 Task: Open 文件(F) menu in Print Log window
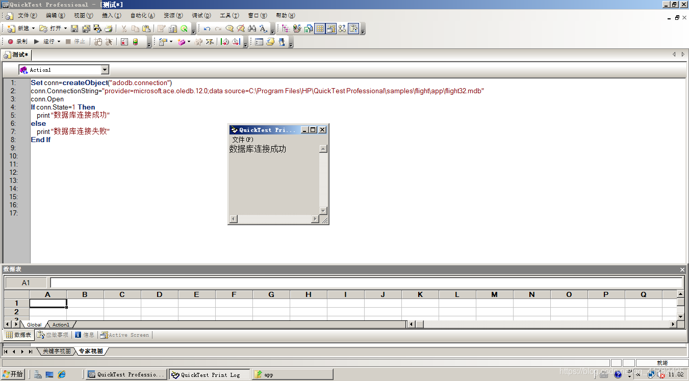tap(243, 140)
